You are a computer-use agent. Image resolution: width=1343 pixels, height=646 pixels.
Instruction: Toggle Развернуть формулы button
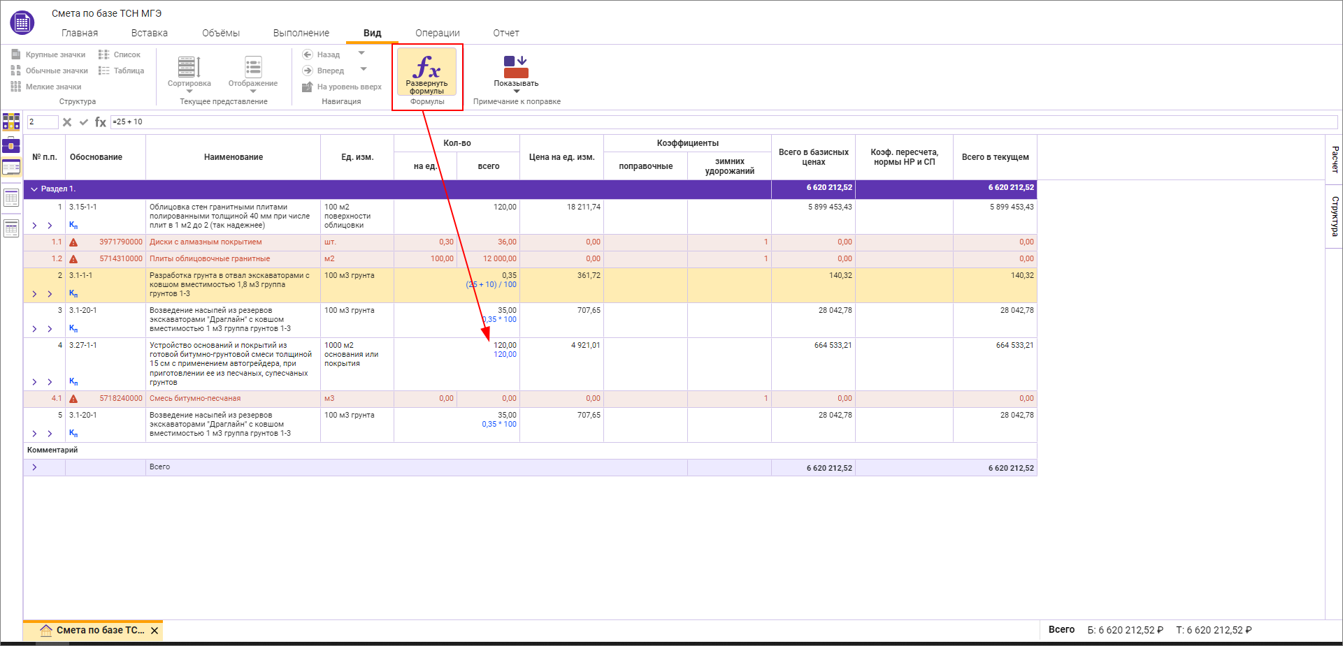click(x=426, y=72)
